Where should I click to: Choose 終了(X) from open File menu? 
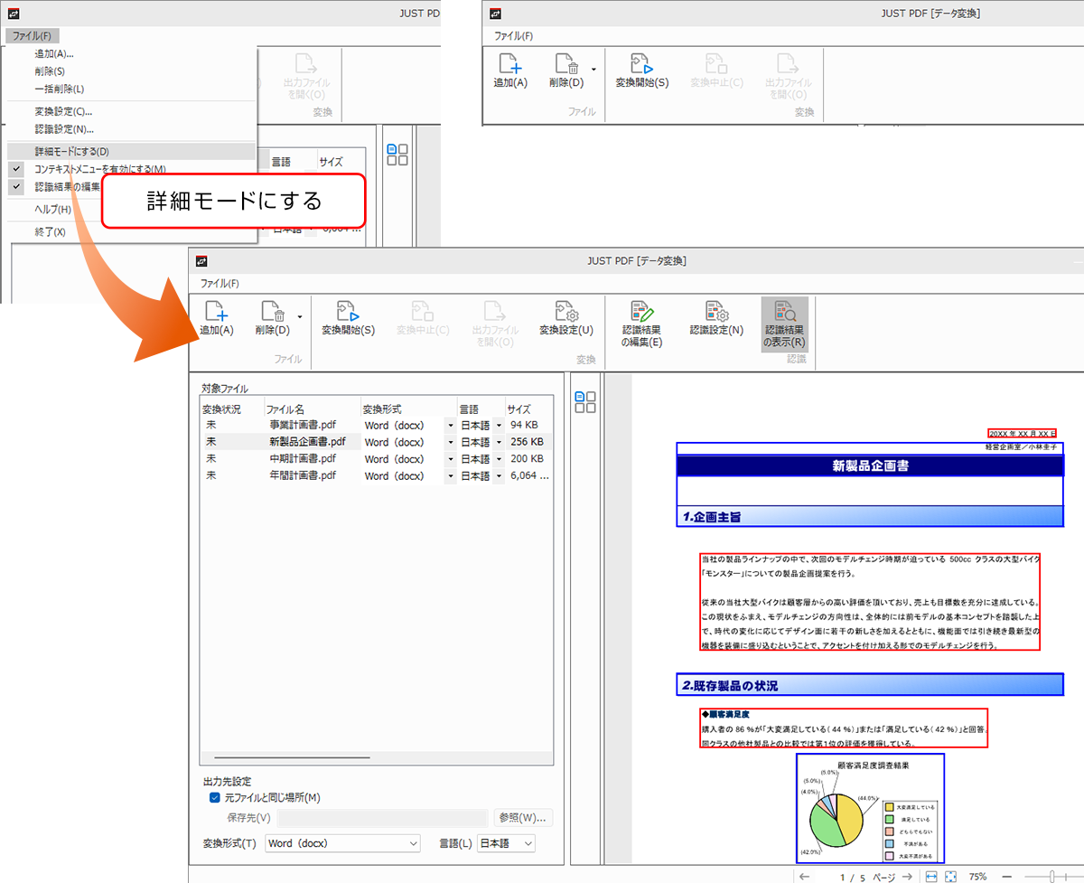(x=51, y=232)
